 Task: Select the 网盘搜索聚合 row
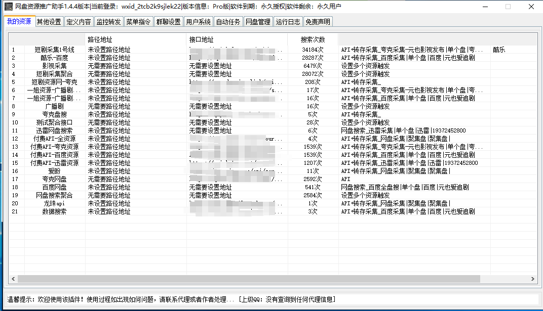(54, 195)
